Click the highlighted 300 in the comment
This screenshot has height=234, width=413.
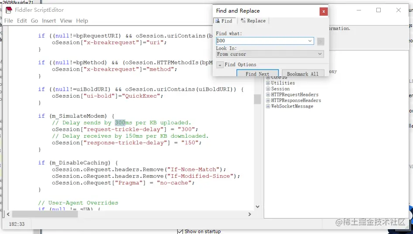tap(120, 123)
